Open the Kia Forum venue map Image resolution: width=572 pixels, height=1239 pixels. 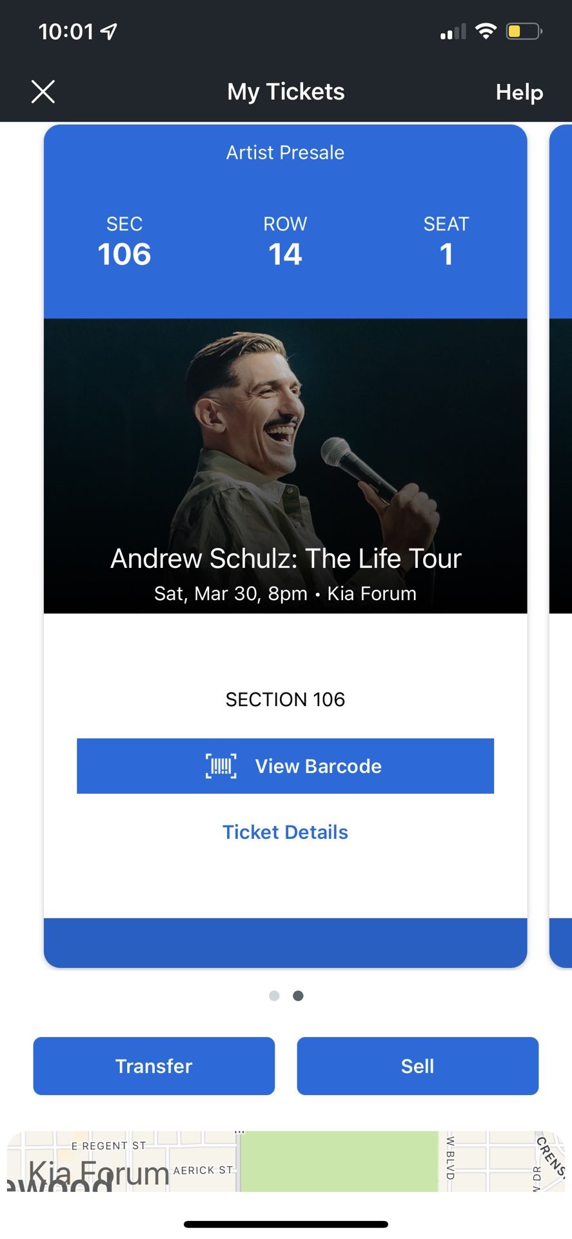(285, 1162)
